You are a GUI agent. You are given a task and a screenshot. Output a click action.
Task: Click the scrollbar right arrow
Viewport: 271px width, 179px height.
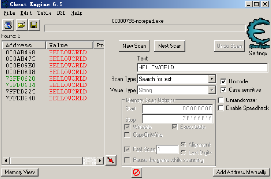click(100, 161)
